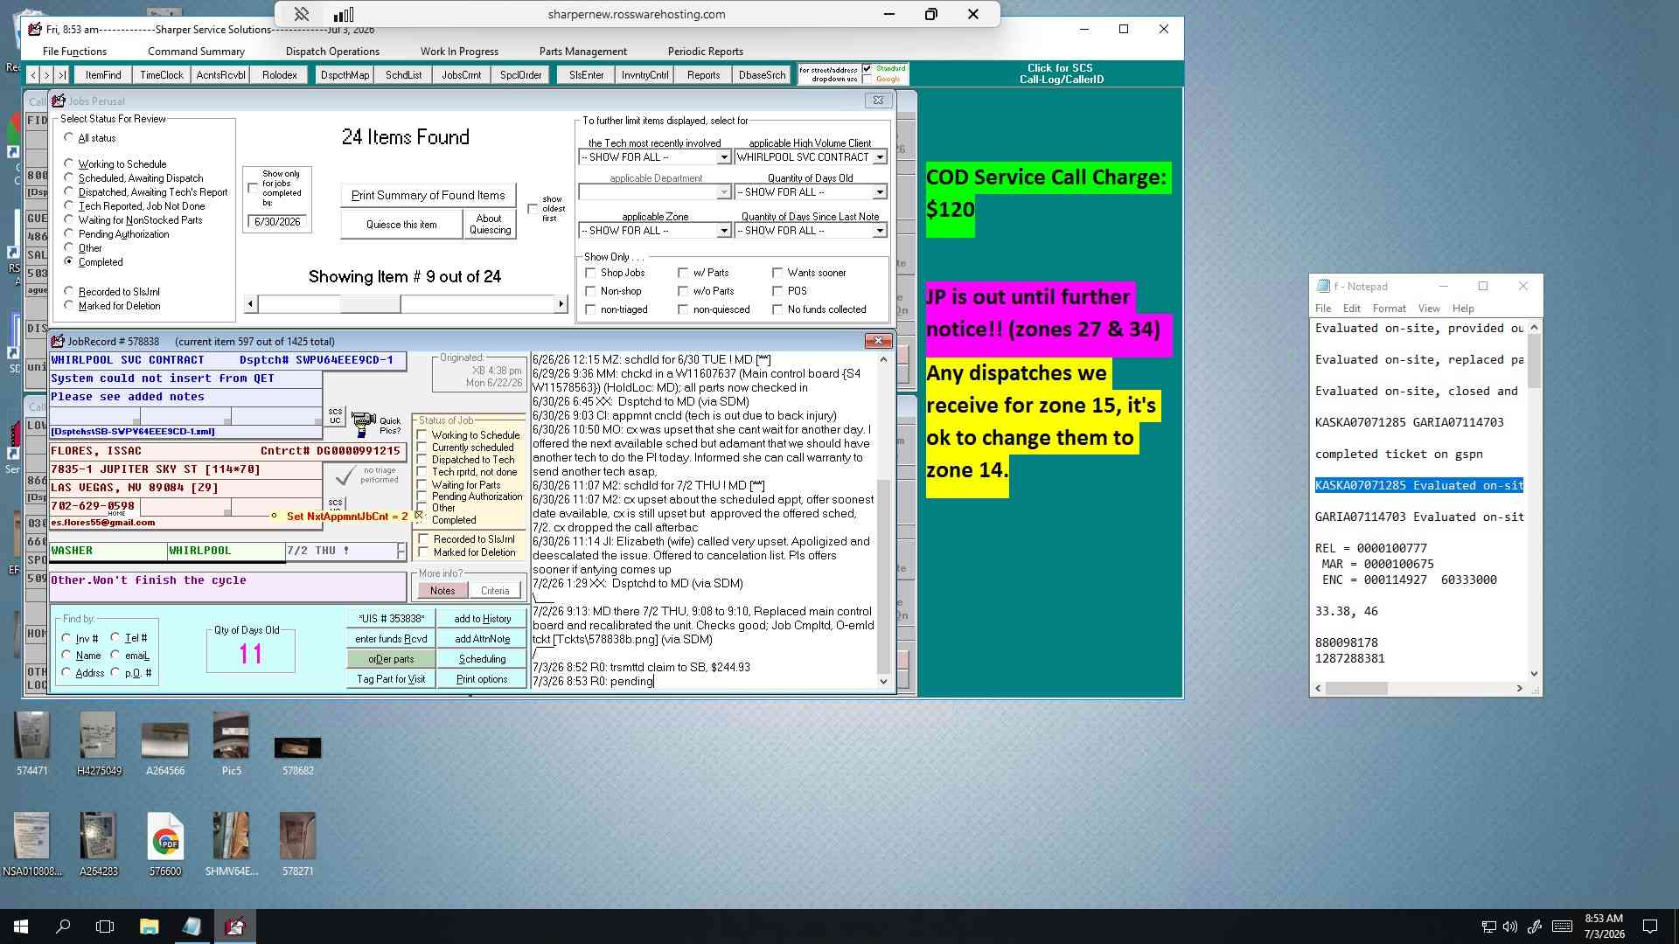
Task: Open the Quick Pics camera icon
Action: click(364, 425)
